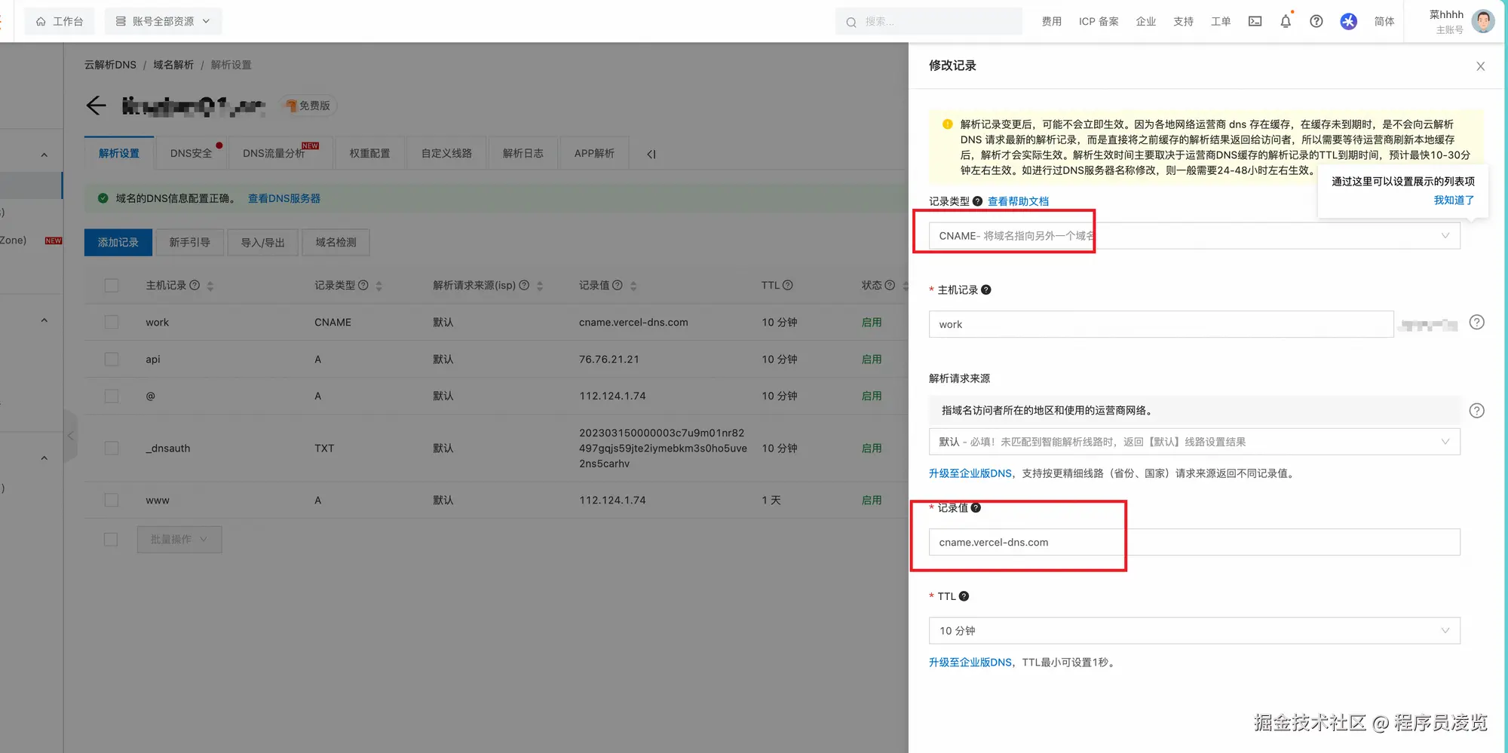Click help icon beside 状态 column header
The height and width of the screenshot is (753, 1508).
pos(890,285)
